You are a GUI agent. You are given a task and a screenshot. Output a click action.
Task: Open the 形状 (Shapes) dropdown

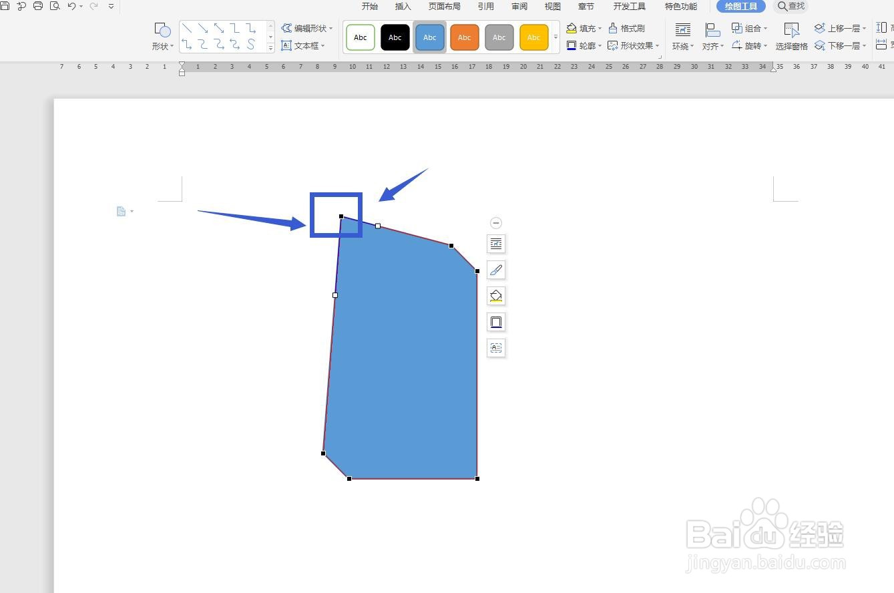(x=162, y=37)
